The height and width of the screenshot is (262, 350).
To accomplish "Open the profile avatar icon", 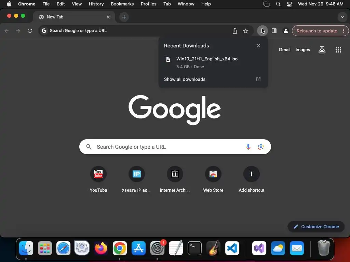I will pyautogui.click(x=285, y=31).
